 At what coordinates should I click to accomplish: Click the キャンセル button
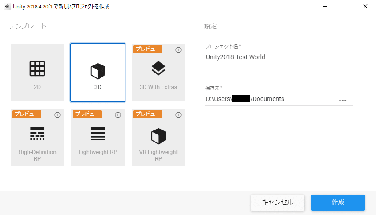(278, 202)
